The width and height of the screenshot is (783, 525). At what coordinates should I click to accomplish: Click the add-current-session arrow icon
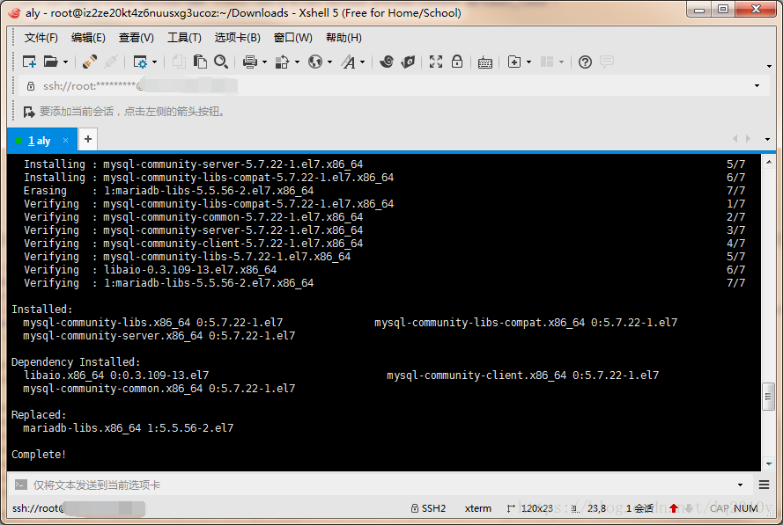29,112
